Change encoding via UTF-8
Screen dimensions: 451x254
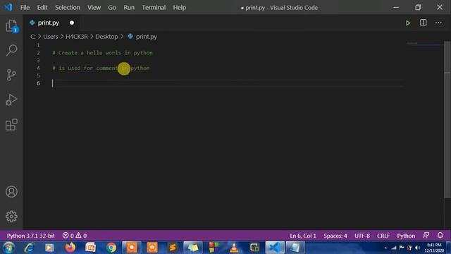click(x=362, y=236)
